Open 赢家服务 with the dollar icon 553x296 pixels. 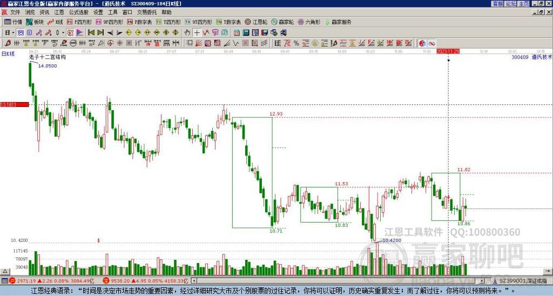(338, 22)
